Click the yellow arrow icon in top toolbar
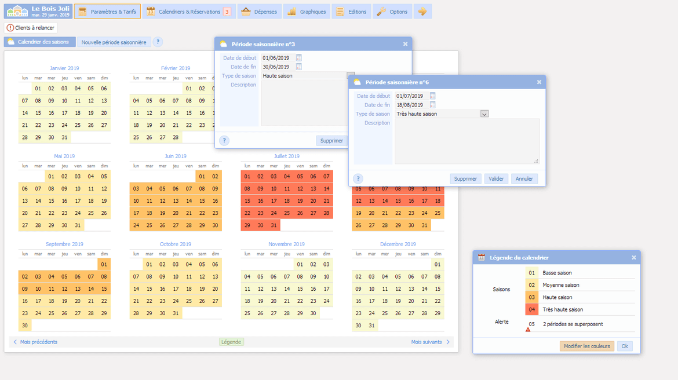678x380 pixels. pos(422,12)
